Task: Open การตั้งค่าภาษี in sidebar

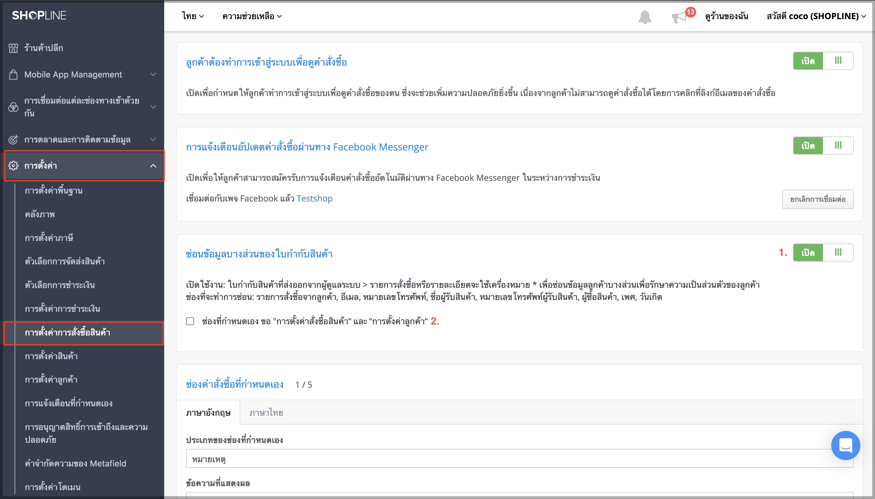Action: coord(49,238)
